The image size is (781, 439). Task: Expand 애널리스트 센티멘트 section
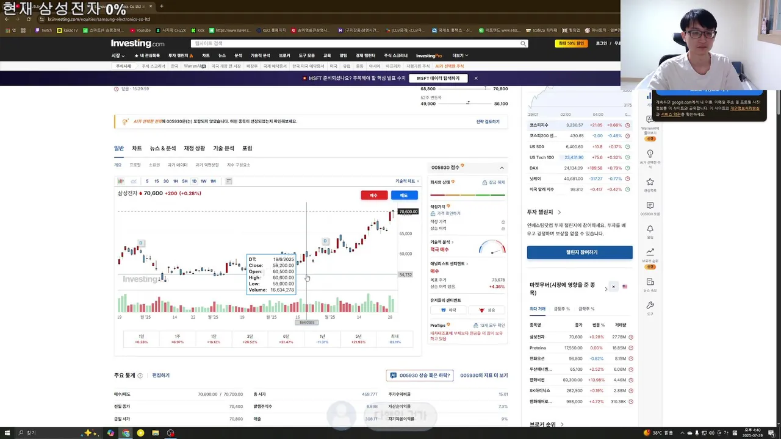450,264
